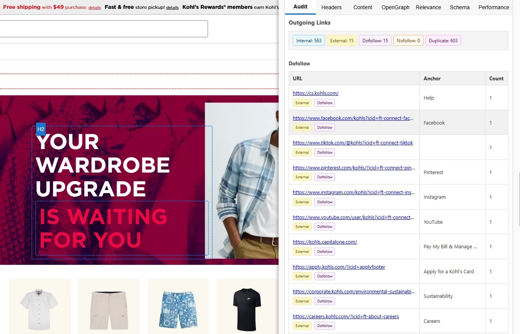Go to the Performance tab
520x334 pixels.
(x=494, y=7)
